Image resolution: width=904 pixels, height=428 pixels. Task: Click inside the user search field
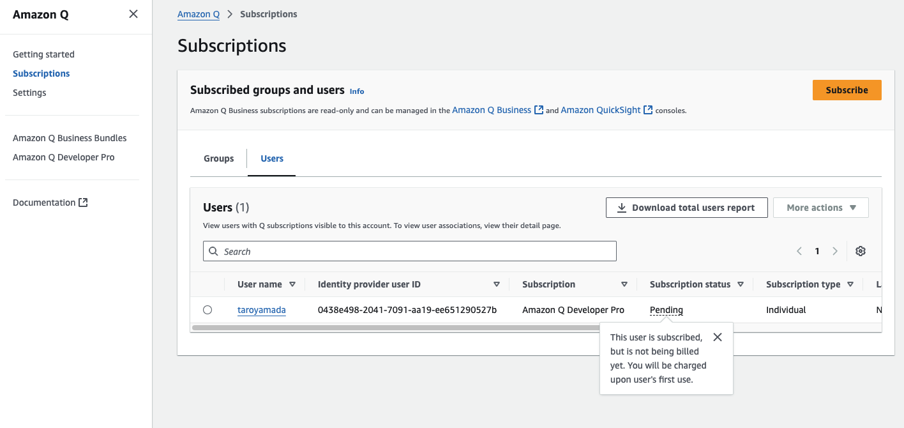[409, 250]
